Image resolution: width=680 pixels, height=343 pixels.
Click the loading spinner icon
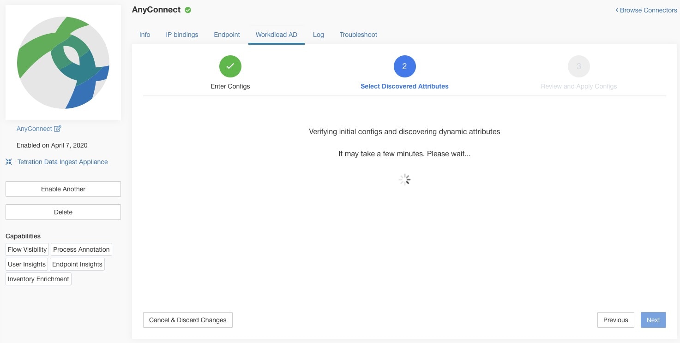404,180
